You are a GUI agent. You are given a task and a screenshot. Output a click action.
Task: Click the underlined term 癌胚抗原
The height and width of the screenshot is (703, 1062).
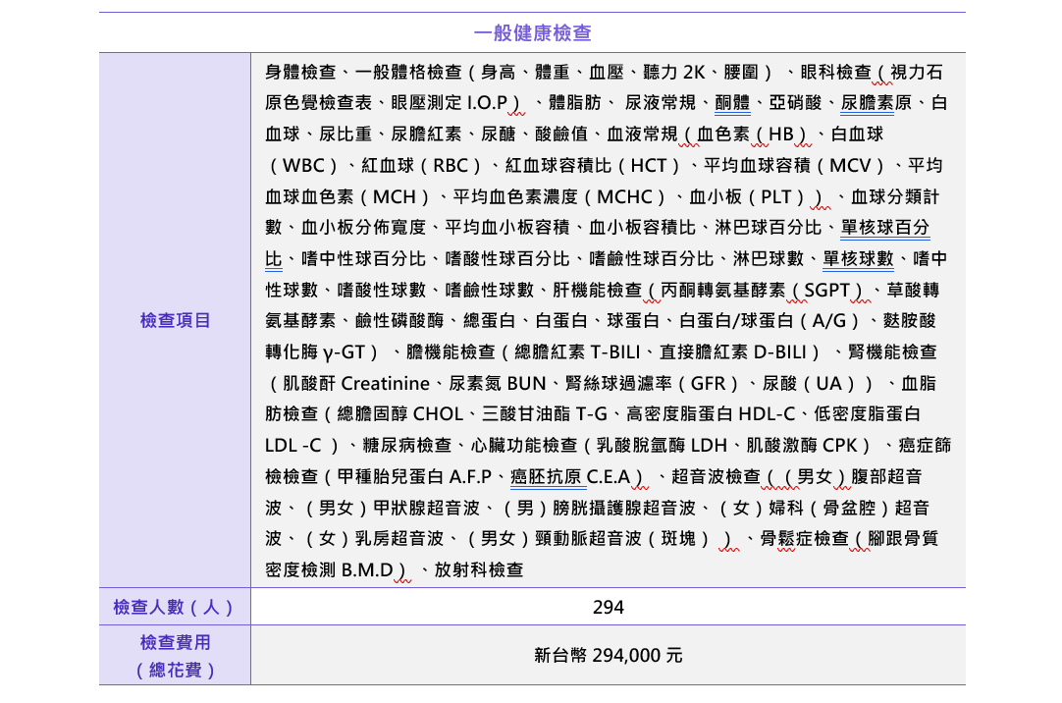pyautogui.click(x=547, y=477)
